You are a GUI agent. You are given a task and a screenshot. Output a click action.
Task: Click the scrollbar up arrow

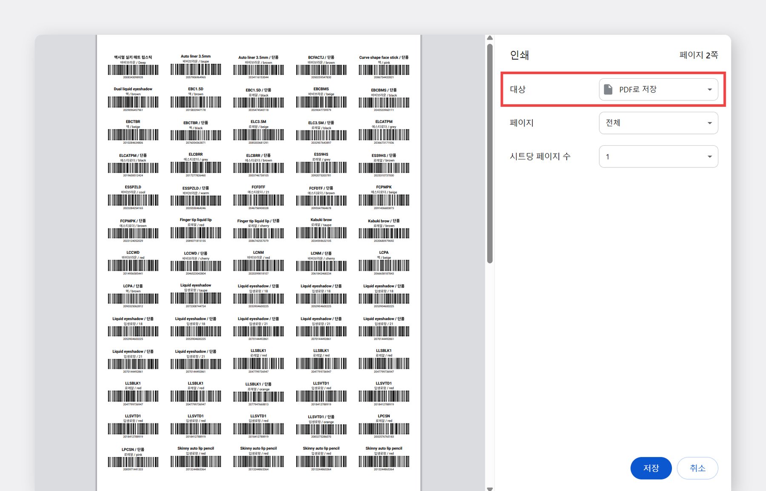pyautogui.click(x=490, y=37)
